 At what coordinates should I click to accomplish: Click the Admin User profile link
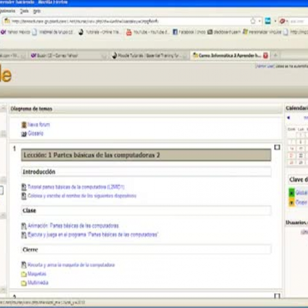click(x=265, y=66)
